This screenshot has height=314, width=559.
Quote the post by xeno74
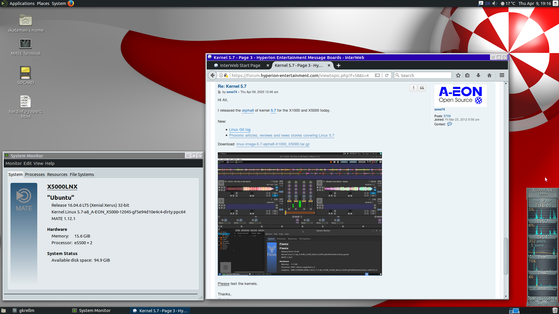[x=422, y=88]
